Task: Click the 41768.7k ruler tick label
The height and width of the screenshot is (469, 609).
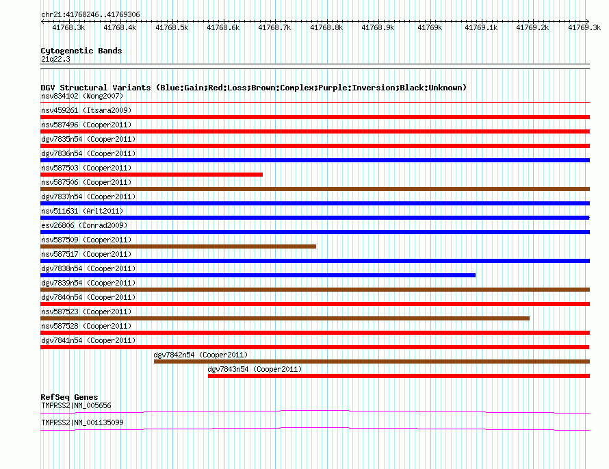Action: [274, 27]
